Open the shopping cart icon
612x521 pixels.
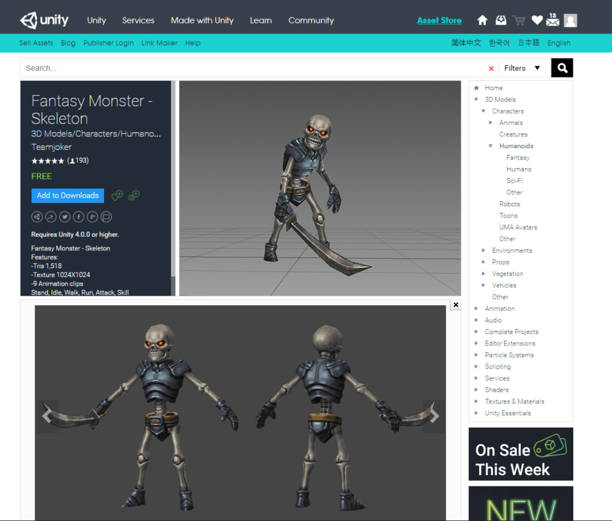coord(519,20)
